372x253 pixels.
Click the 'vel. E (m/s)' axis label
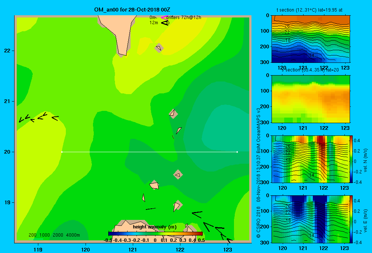pyautogui.click(x=365, y=221)
